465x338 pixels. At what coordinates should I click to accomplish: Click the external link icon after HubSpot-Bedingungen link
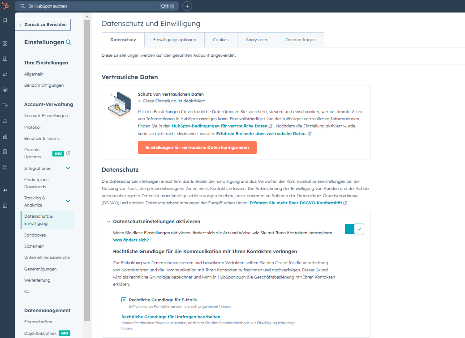coord(270,126)
